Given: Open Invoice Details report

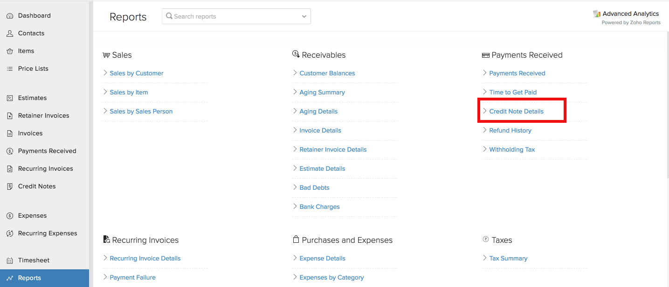Looking at the screenshot, I should point(320,131).
